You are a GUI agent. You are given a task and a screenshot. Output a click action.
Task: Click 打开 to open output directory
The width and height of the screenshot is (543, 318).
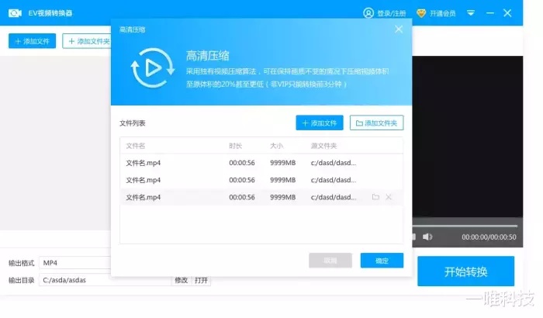click(x=201, y=280)
